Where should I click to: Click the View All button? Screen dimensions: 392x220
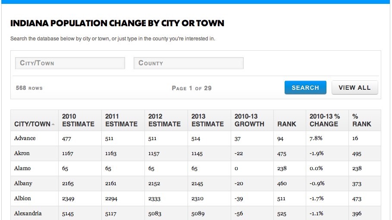pos(354,88)
